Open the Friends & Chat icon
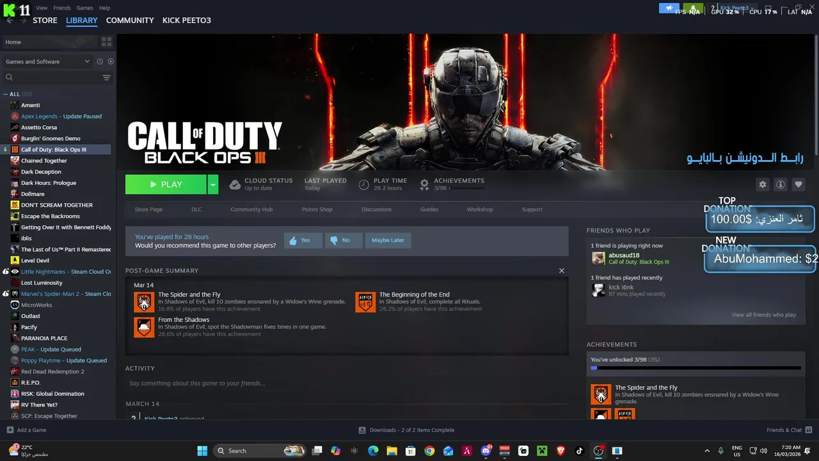Screen dimensions: 819x461 click(809, 430)
